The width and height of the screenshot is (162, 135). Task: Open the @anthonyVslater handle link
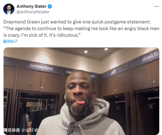pyautogui.click(x=33, y=12)
